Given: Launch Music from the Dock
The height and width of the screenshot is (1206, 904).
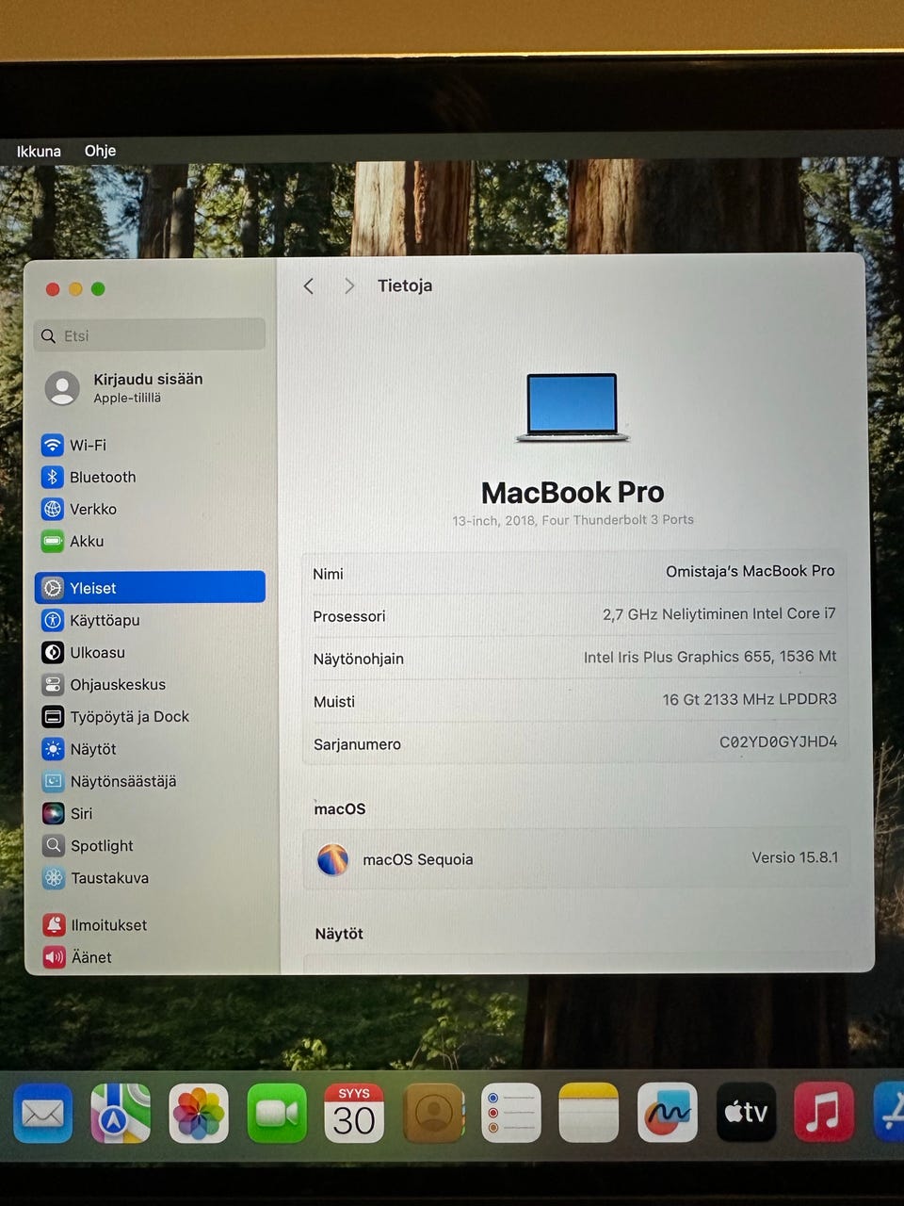Looking at the screenshot, I should click(824, 1114).
